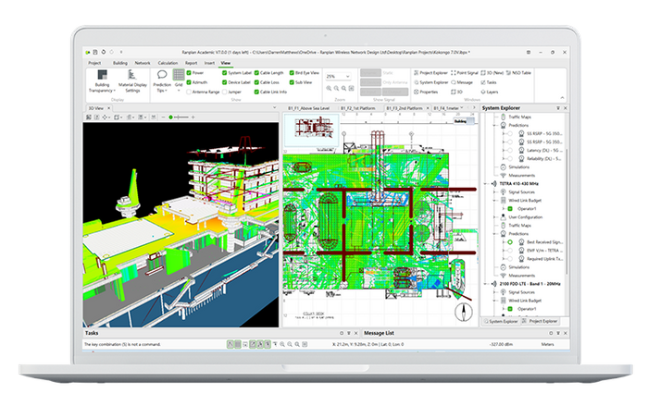Uncheck the Bird Eye View checkbox
648x419 pixels.
(292, 73)
